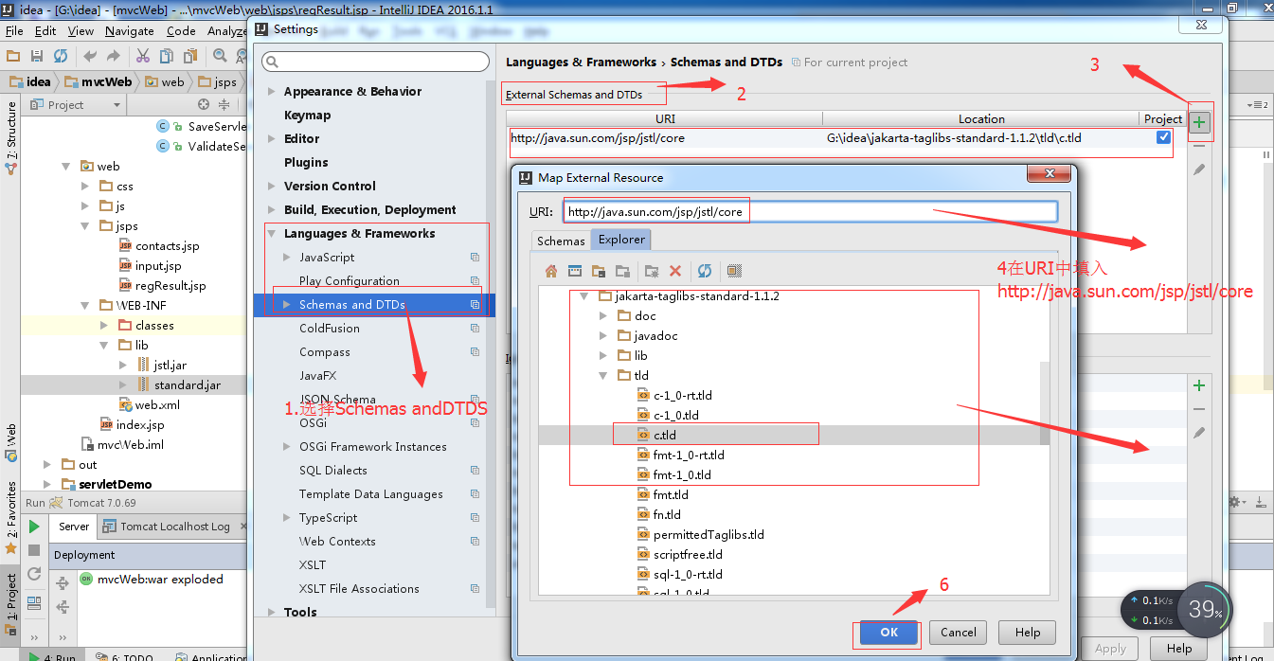
Task: Go to home directory in resource explorer
Action: pyautogui.click(x=550, y=271)
